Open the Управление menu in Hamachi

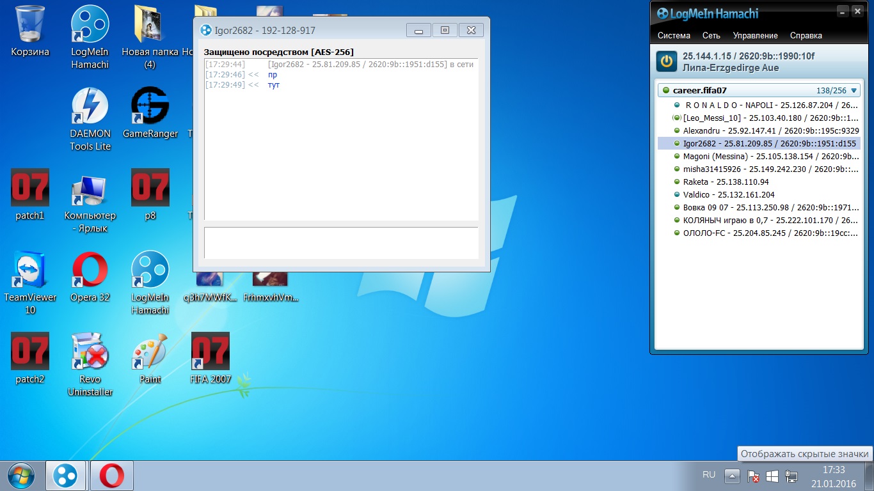click(x=756, y=36)
